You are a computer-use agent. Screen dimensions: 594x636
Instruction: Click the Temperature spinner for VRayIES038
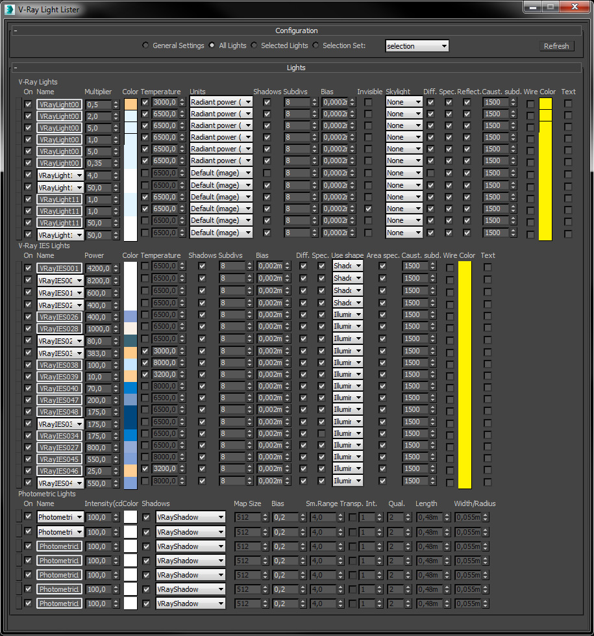(182, 363)
